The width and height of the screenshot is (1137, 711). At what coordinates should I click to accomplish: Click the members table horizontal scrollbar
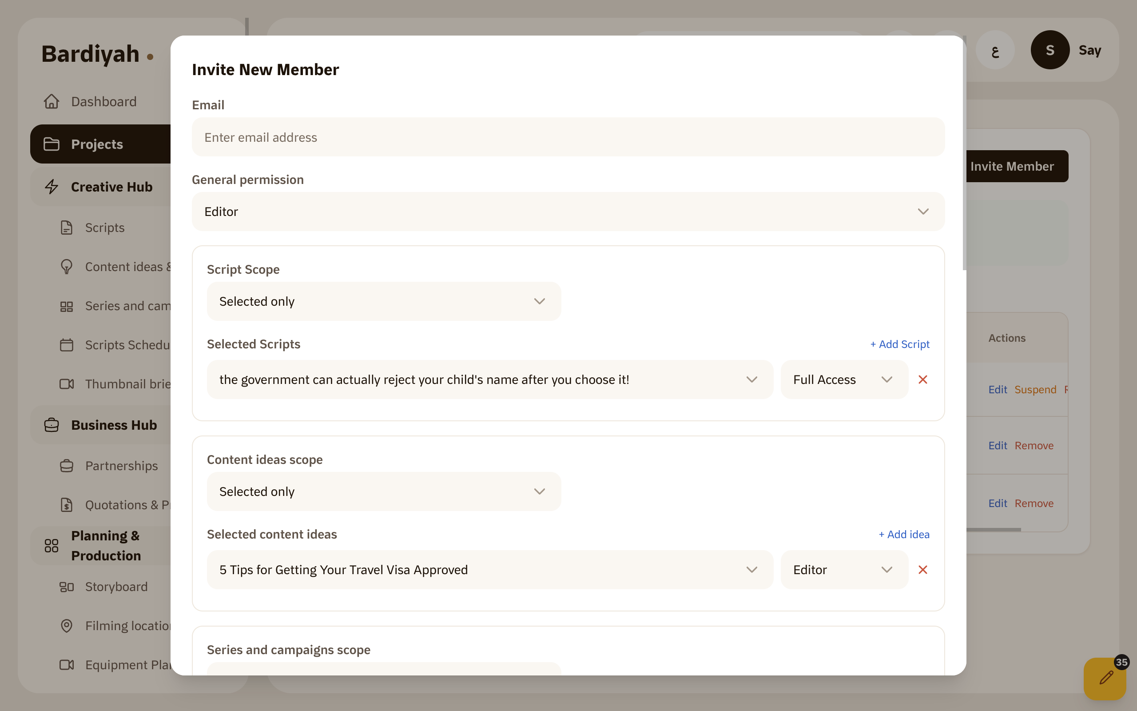pos(994,530)
